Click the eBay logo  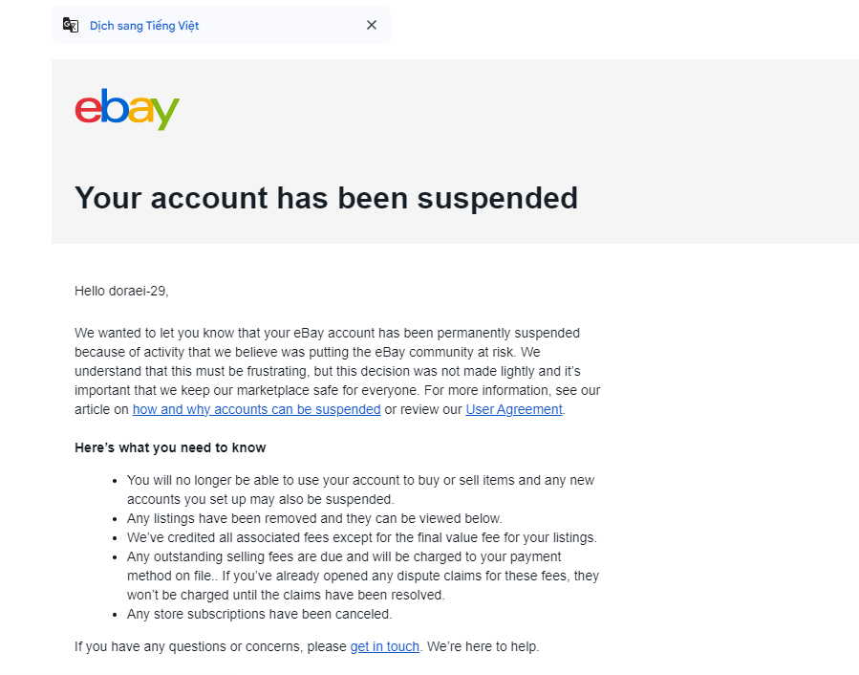tap(127, 109)
